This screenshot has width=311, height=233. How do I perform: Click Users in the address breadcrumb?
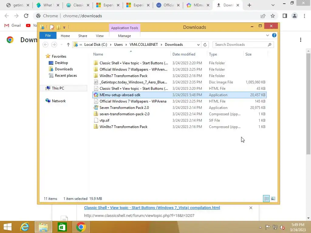click(118, 45)
